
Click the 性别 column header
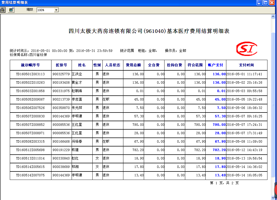97,65
